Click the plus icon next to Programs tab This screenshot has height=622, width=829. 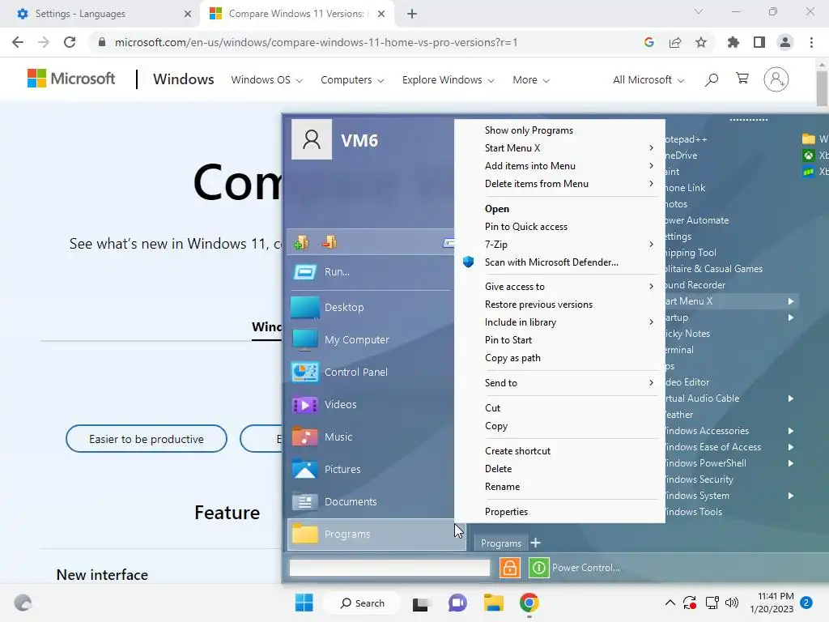point(536,543)
